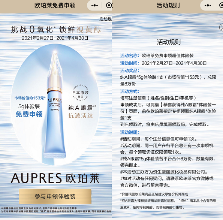Tap the 活动说明 section heading
This screenshot has height=220, width=223.
(x=130, y=132)
